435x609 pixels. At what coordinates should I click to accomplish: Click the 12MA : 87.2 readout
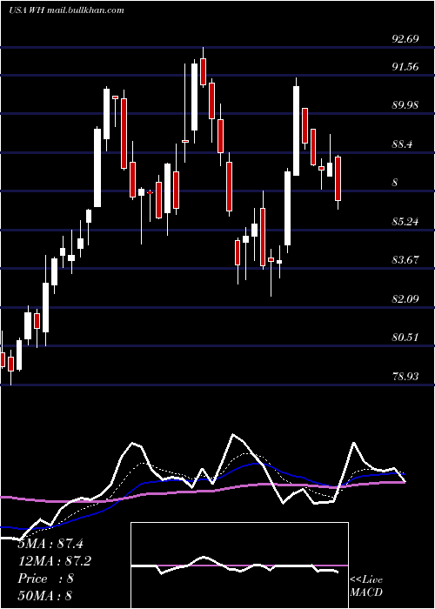[x=54, y=561]
